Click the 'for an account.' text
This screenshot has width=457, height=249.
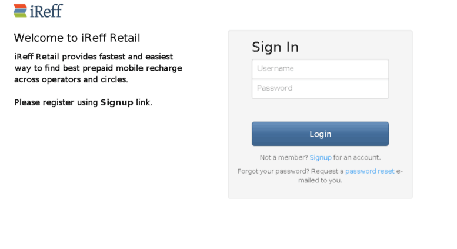pyautogui.click(x=357, y=157)
